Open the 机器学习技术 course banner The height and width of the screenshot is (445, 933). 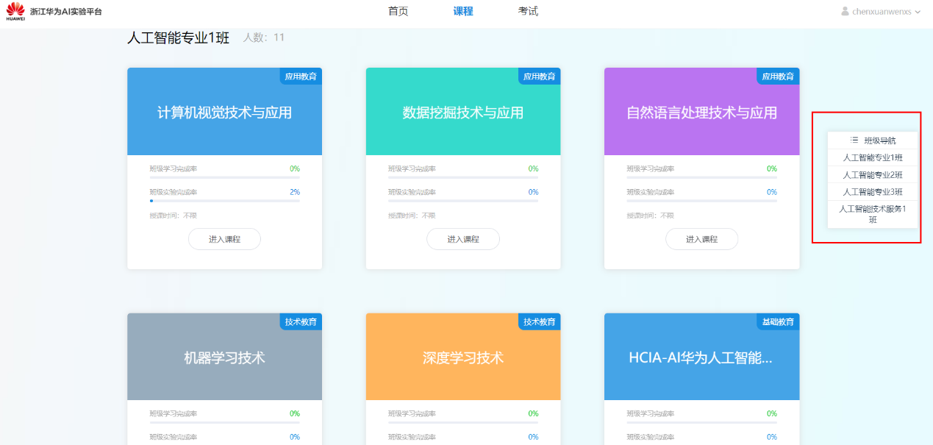click(224, 357)
